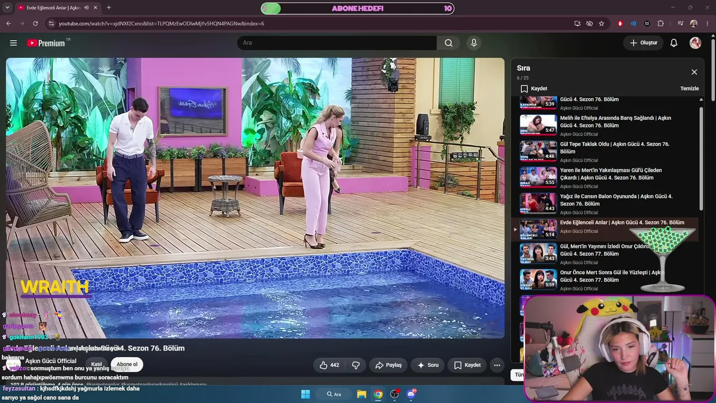
Task: Clear the queue with Temizle
Action: 689,88
